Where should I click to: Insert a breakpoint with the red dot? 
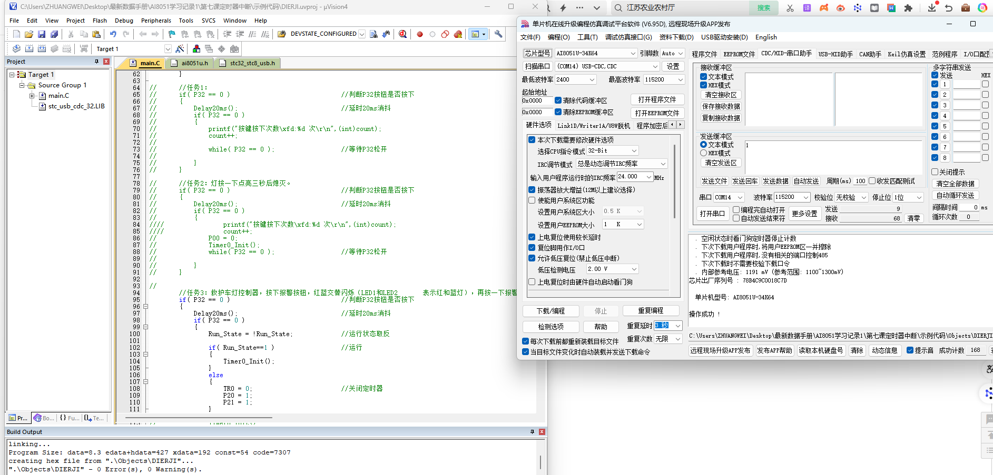coord(420,34)
